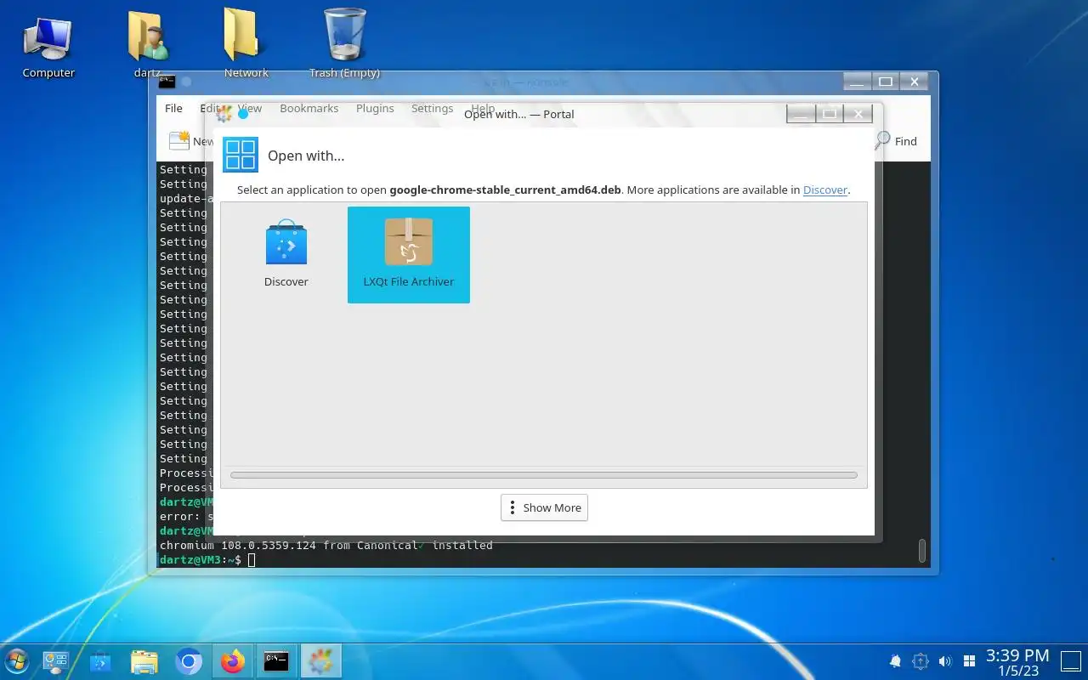Click the blue pin dot in Portal title bar
Screen dimensions: 1088x680
243,114
